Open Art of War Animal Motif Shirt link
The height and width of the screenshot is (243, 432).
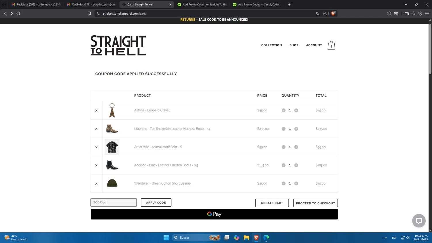158,147
